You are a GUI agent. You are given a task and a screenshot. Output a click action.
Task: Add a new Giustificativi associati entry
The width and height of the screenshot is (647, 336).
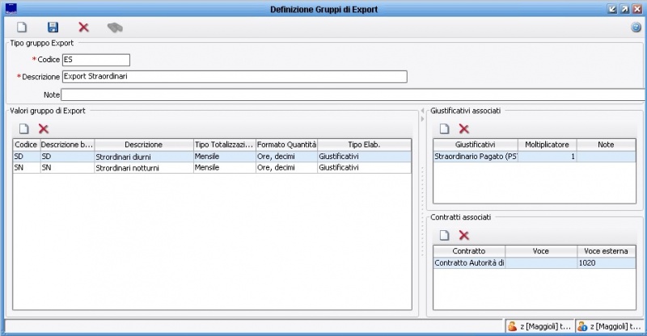(444, 128)
